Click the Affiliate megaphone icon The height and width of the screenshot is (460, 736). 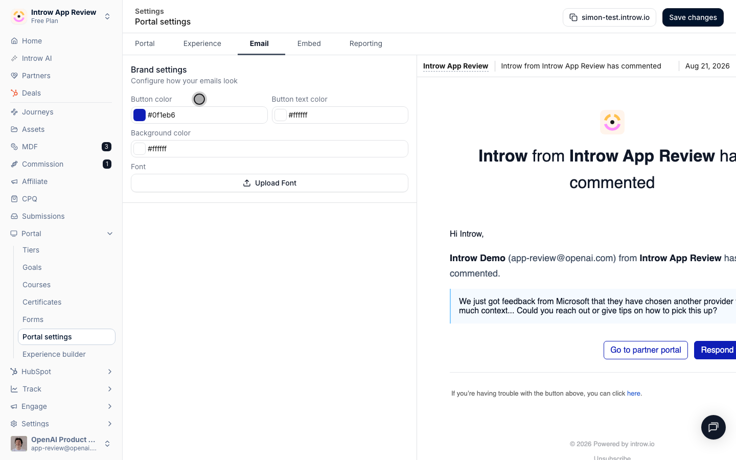click(x=14, y=181)
